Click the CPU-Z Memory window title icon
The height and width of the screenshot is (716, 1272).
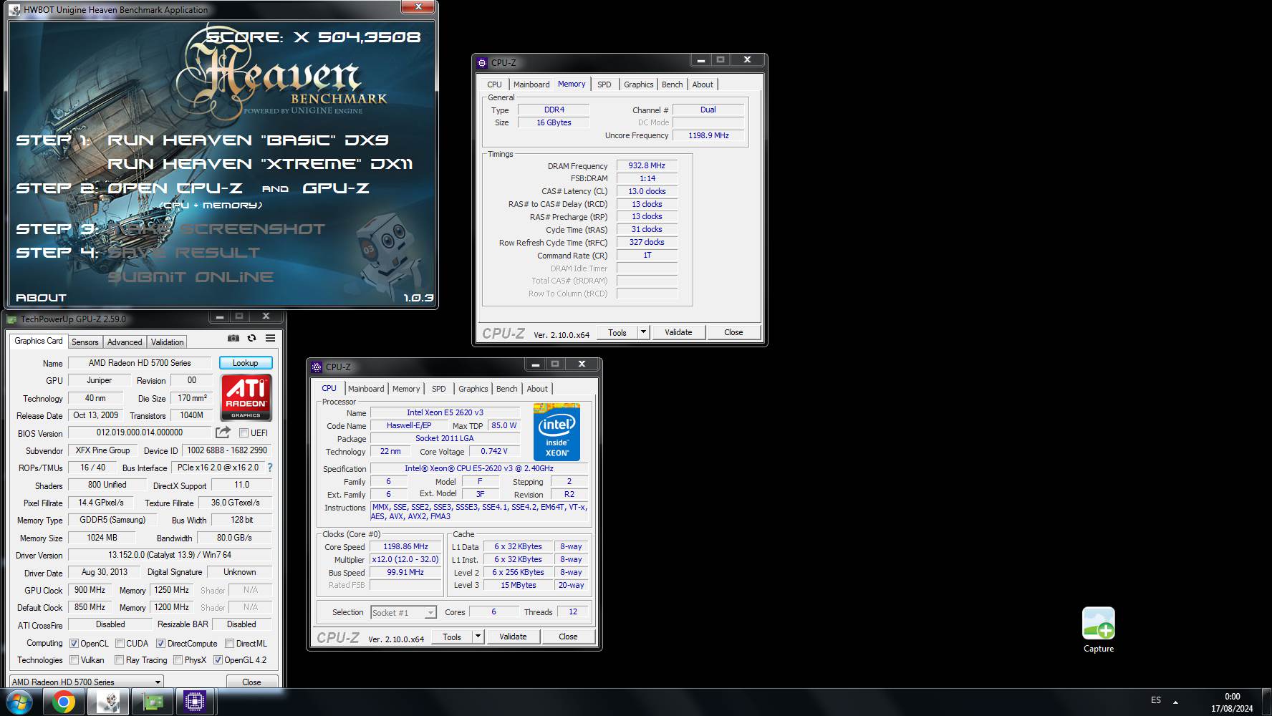(482, 62)
